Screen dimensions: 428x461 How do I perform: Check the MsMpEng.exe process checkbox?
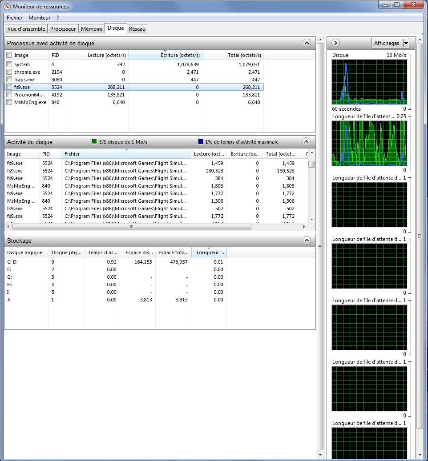tap(9, 102)
